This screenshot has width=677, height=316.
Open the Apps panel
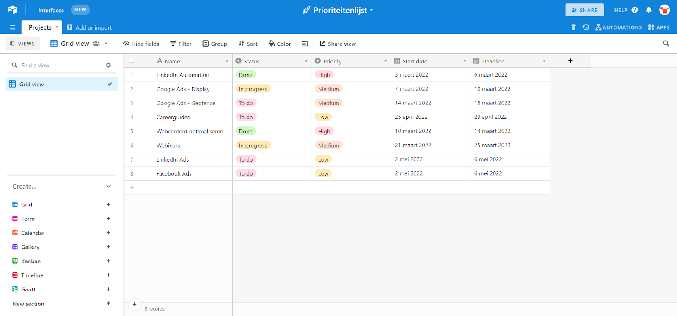click(659, 27)
